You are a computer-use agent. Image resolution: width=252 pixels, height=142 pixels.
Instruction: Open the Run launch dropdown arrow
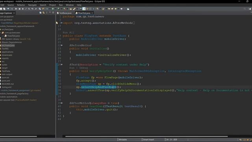coord(56,9)
